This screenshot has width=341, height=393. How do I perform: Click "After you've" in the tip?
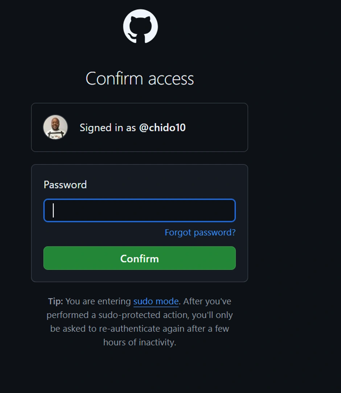207,302
